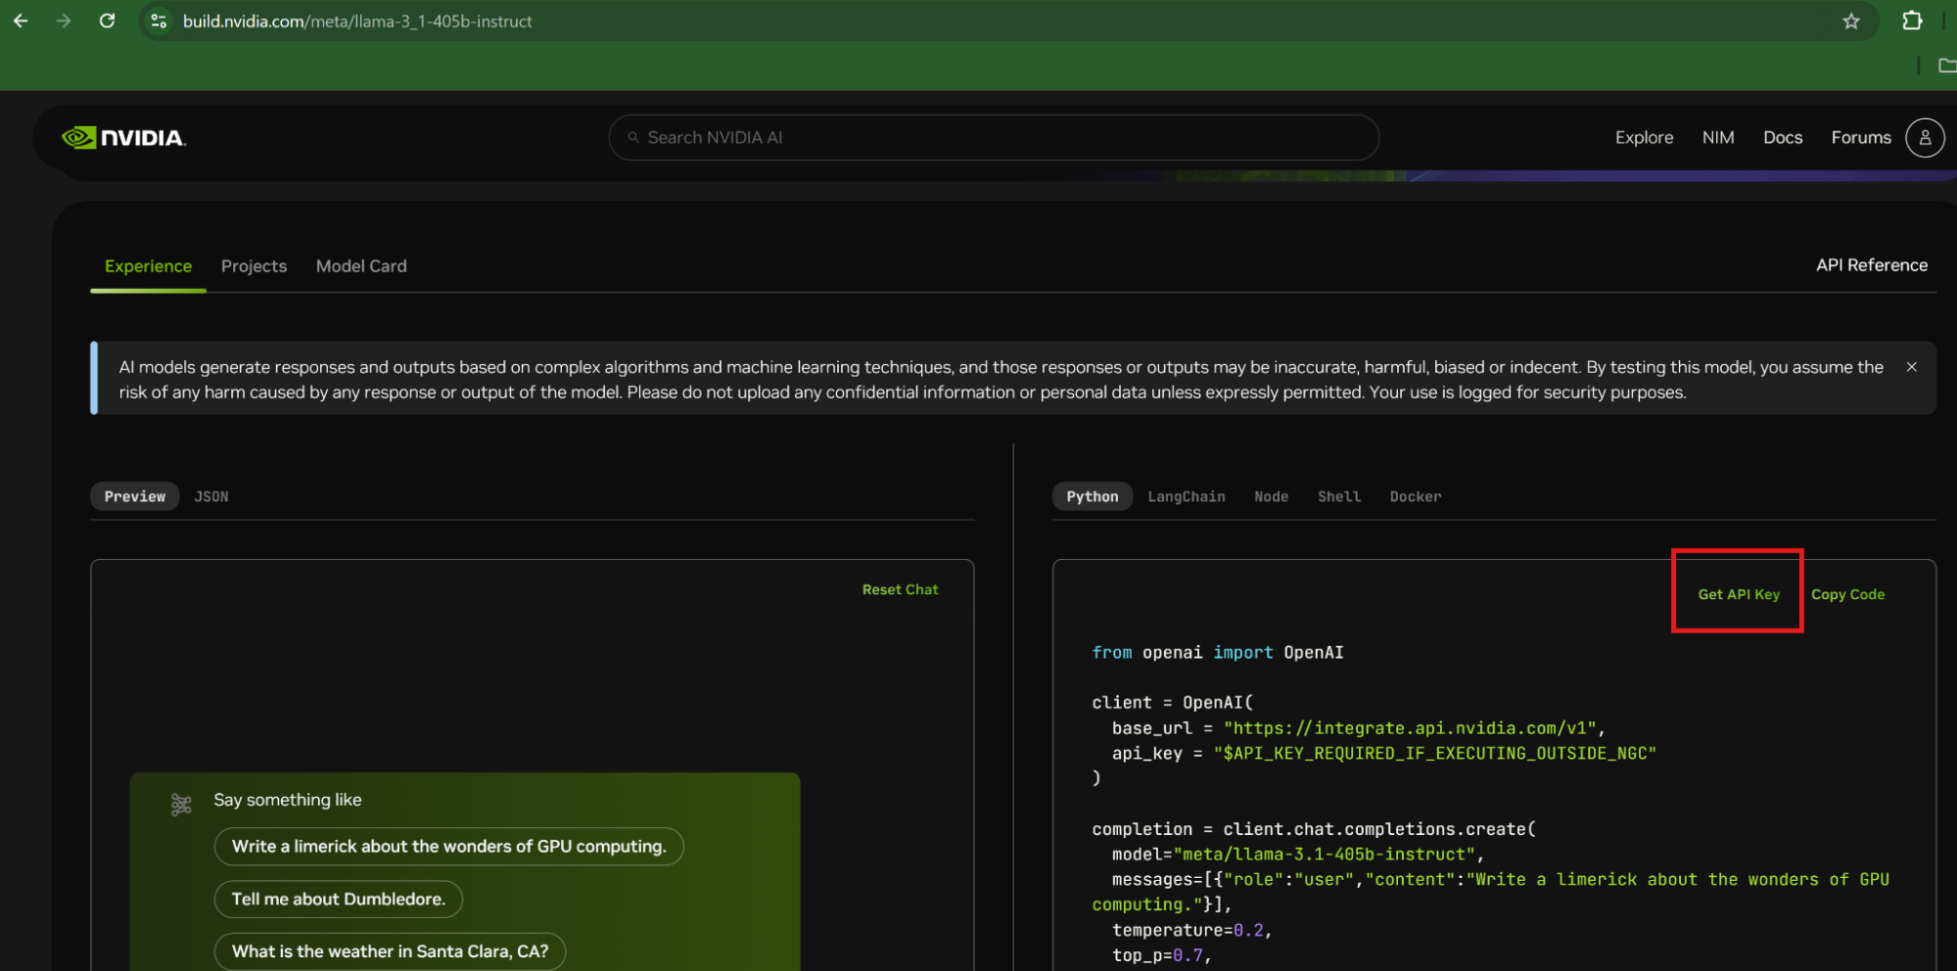The image size is (1957, 971).
Task: Choose the 'Tell me about Dumbledore.' suggestion
Action: pyautogui.click(x=338, y=899)
